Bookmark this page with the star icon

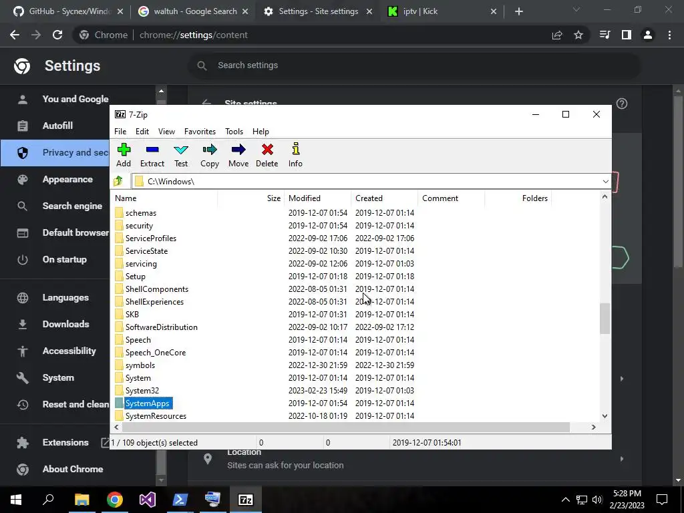[578, 35]
